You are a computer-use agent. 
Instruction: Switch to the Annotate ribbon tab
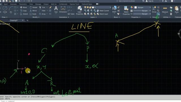coord(13,4)
